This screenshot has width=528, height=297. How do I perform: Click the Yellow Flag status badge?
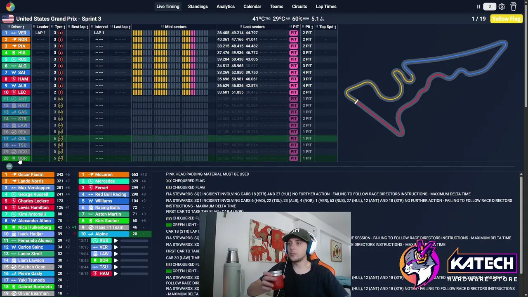pos(506,19)
